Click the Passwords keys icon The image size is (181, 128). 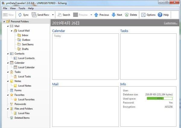[12, 104]
